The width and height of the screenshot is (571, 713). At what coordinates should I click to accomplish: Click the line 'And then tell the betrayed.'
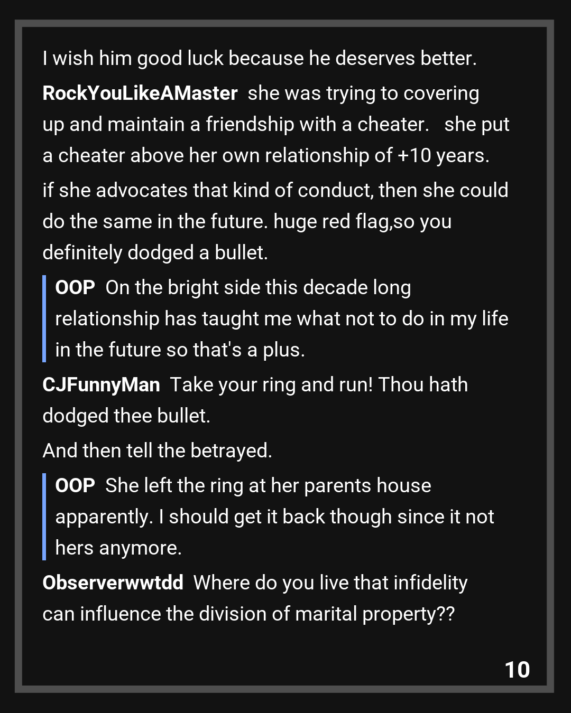[157, 451]
